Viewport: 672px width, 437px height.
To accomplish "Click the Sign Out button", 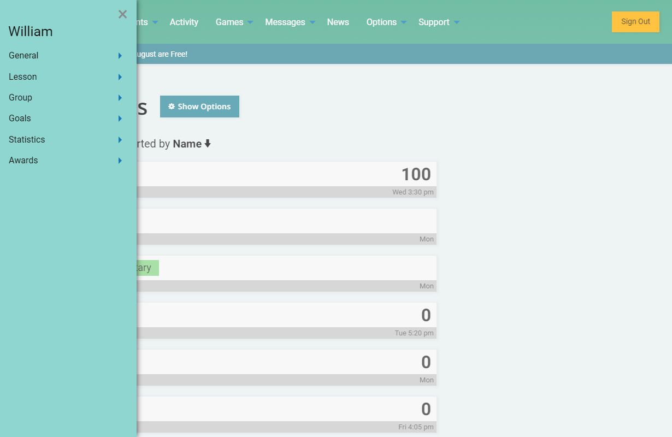I will pyautogui.click(x=635, y=22).
